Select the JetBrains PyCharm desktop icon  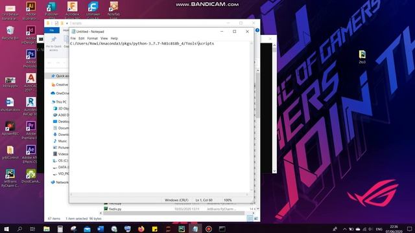tap(10, 179)
